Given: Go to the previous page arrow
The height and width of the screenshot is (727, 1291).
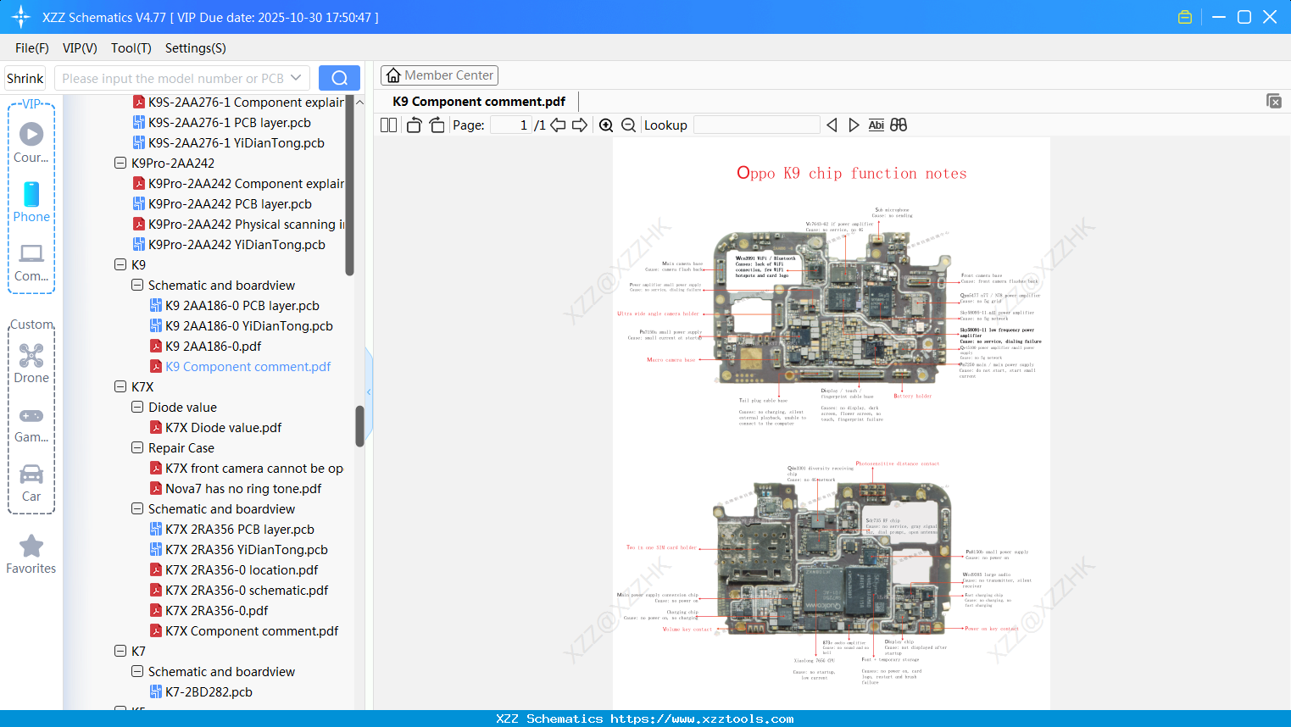Looking at the screenshot, I should coord(558,125).
